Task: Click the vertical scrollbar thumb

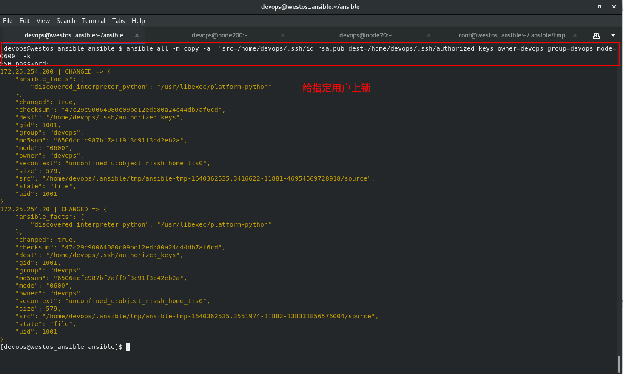Action: pyautogui.click(x=619, y=364)
